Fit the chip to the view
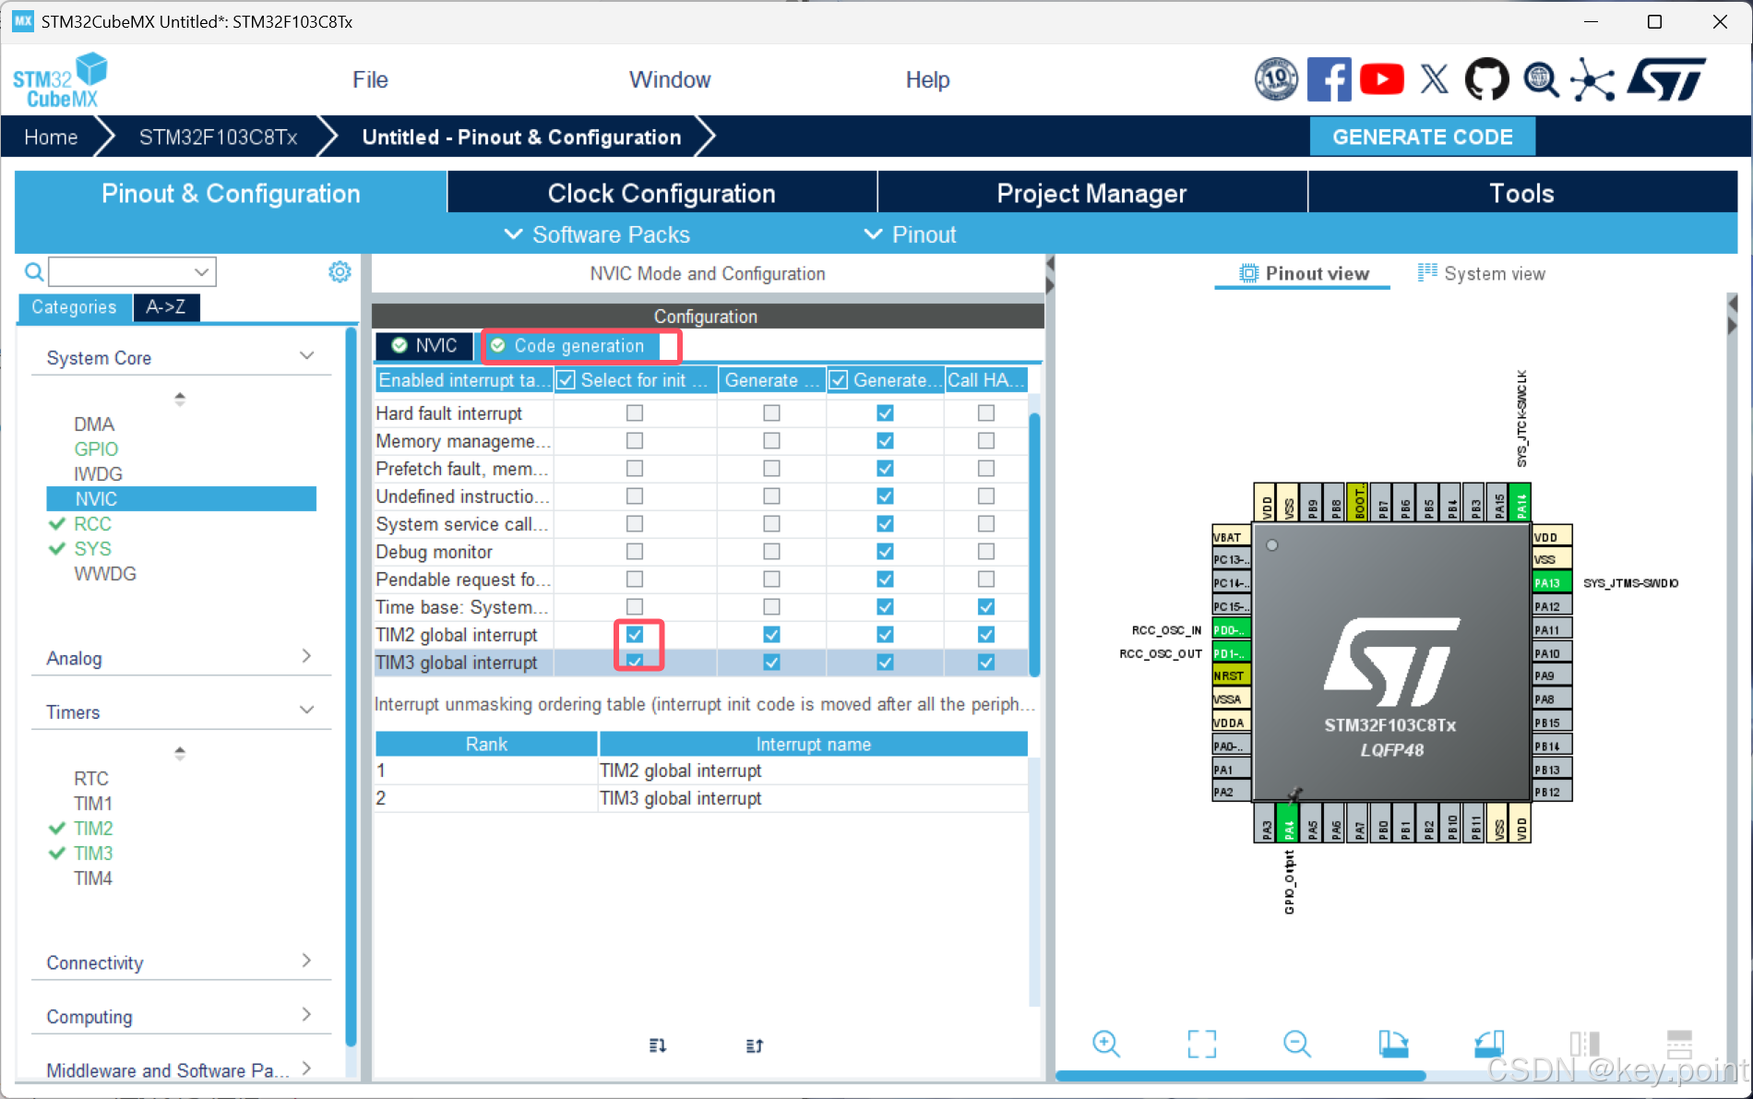Image resolution: width=1753 pixels, height=1099 pixels. click(x=1201, y=1044)
